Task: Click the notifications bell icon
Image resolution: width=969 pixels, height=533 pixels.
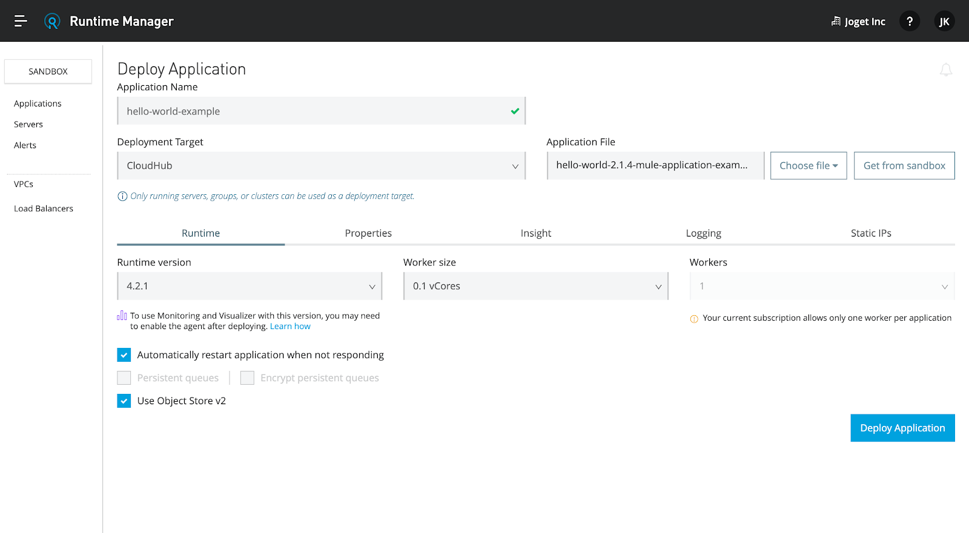Action: click(945, 70)
